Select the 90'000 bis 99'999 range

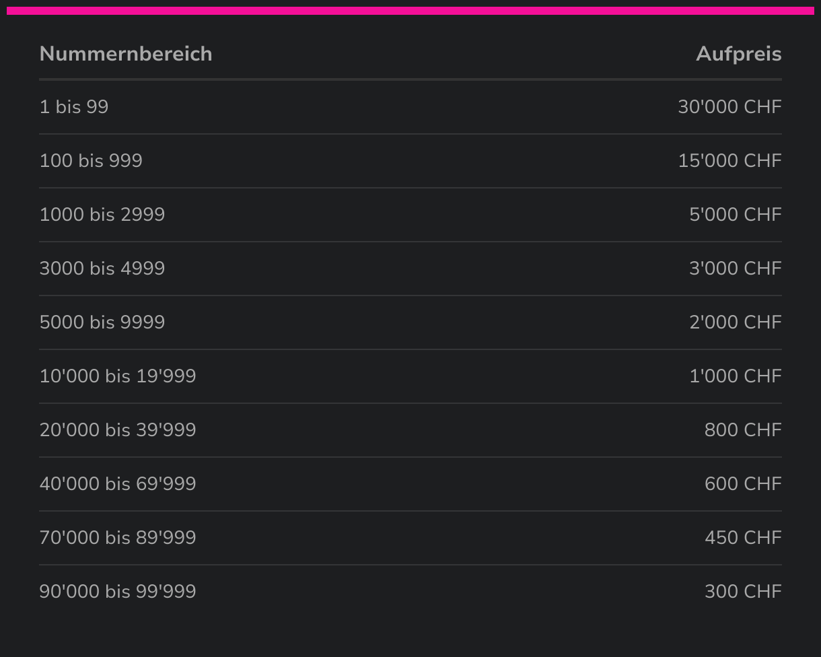pyautogui.click(x=118, y=592)
